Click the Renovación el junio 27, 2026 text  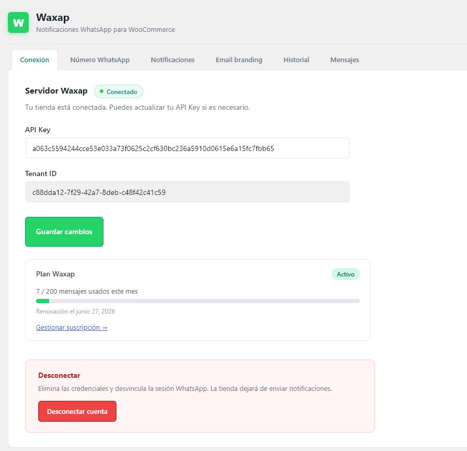click(75, 311)
